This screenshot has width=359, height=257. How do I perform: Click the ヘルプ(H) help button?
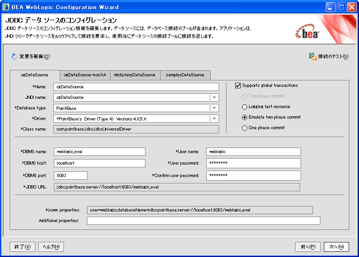(51, 247)
